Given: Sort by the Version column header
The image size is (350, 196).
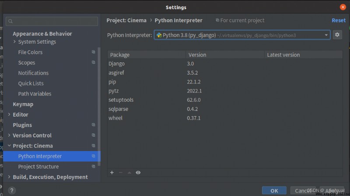Looking at the screenshot, I should click(225, 55).
